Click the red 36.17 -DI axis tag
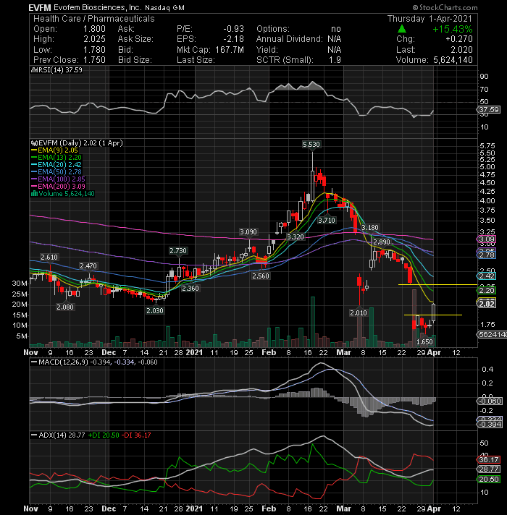 coord(489,460)
